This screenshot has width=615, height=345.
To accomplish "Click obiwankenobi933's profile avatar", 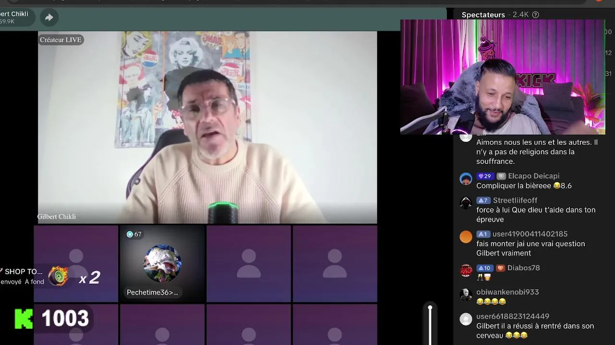I will click(466, 295).
